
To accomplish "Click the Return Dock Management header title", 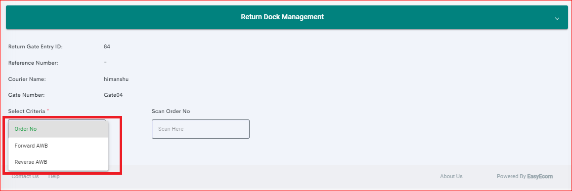I will point(282,17).
